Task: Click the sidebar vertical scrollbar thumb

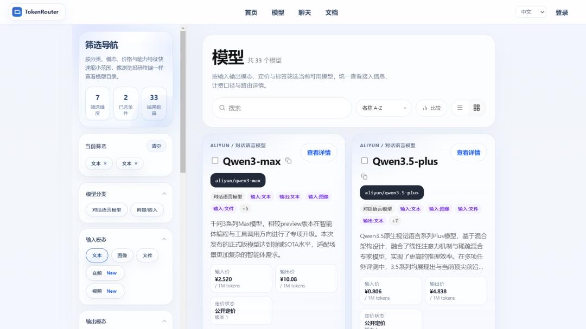Action: [183, 102]
